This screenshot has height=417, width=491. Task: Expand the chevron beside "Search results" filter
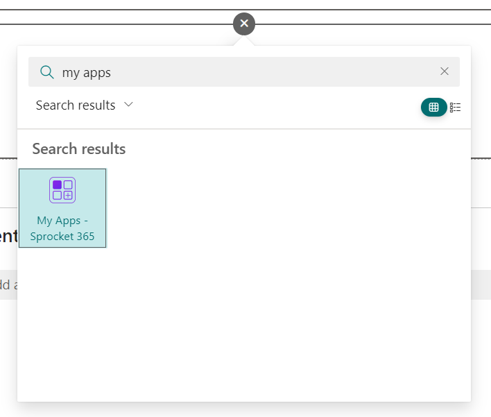coord(128,105)
